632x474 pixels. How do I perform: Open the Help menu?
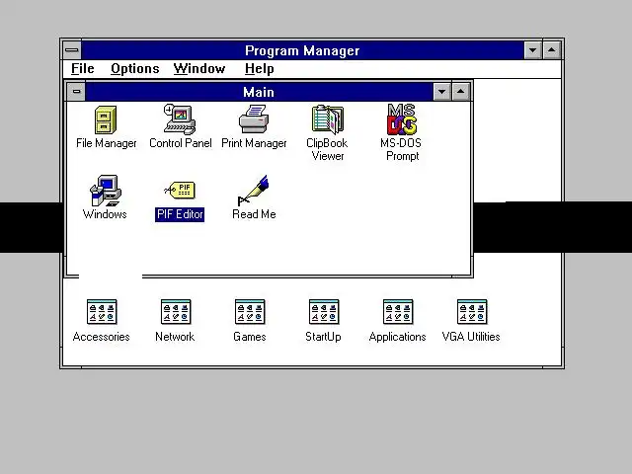click(259, 68)
